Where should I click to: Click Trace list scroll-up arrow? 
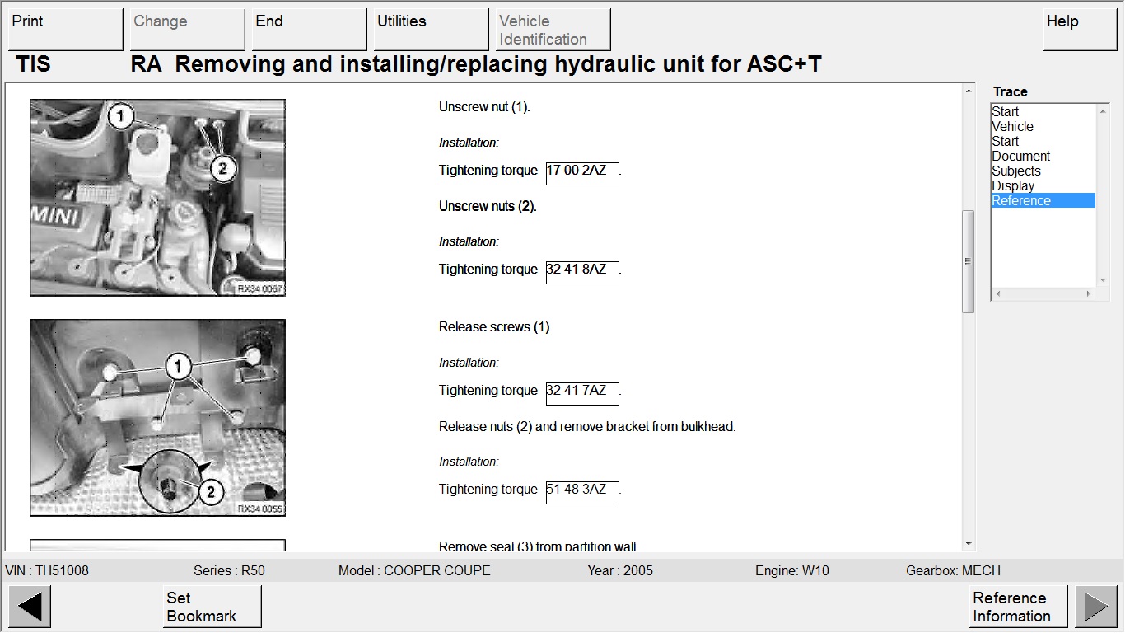[x=1104, y=110]
